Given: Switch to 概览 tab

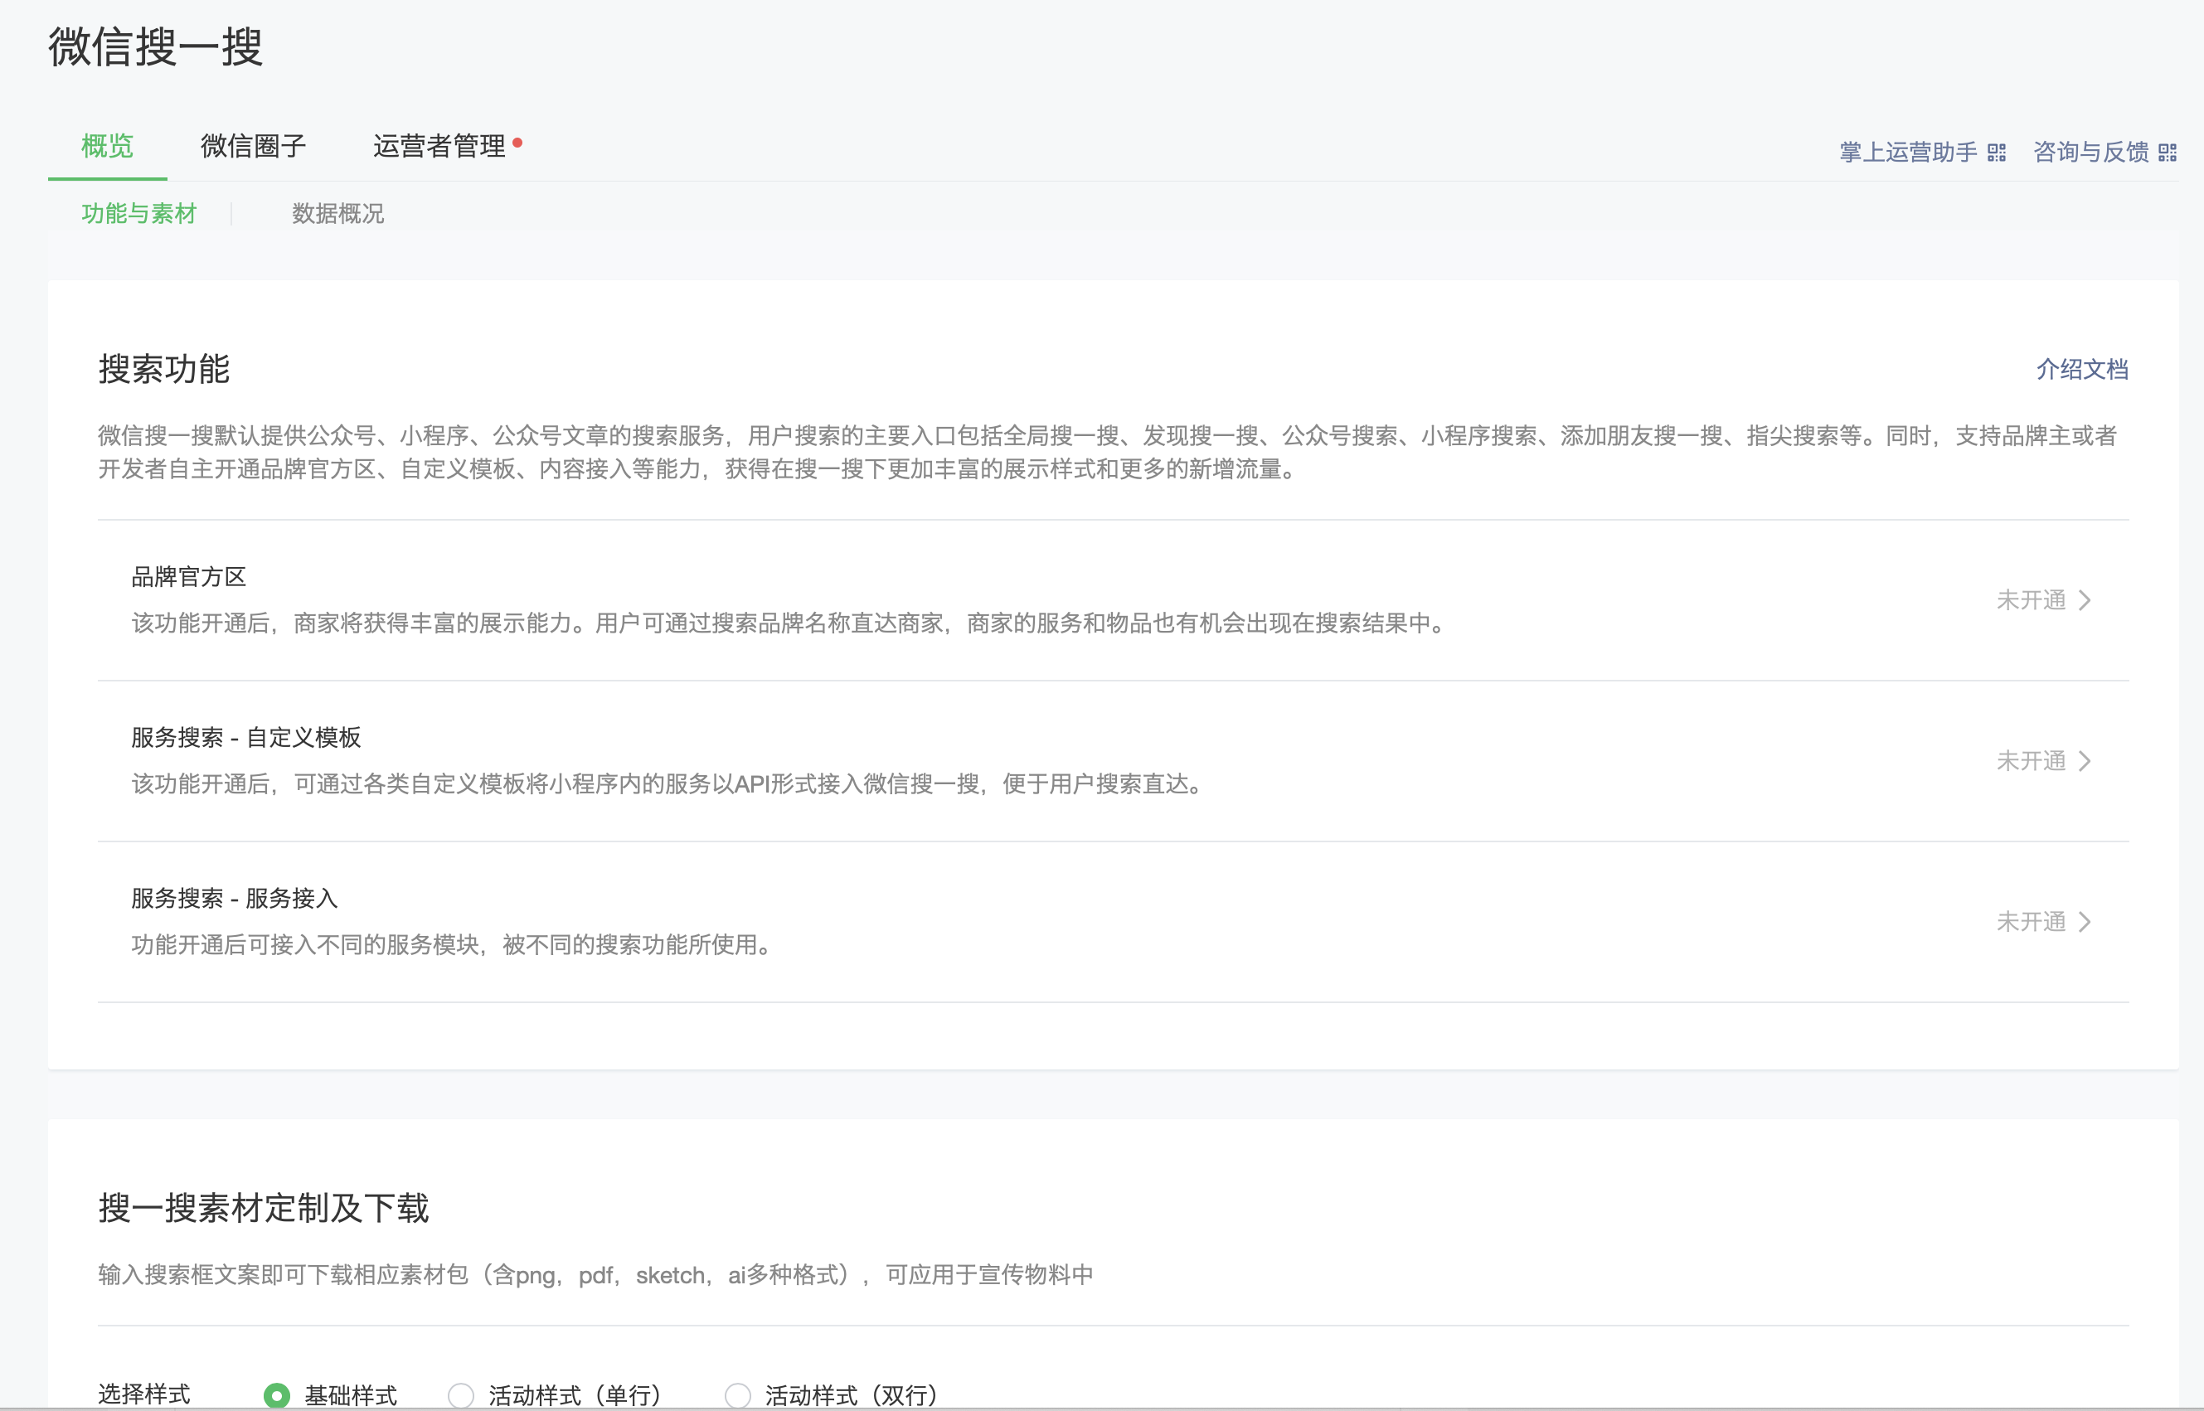Looking at the screenshot, I should (107, 147).
